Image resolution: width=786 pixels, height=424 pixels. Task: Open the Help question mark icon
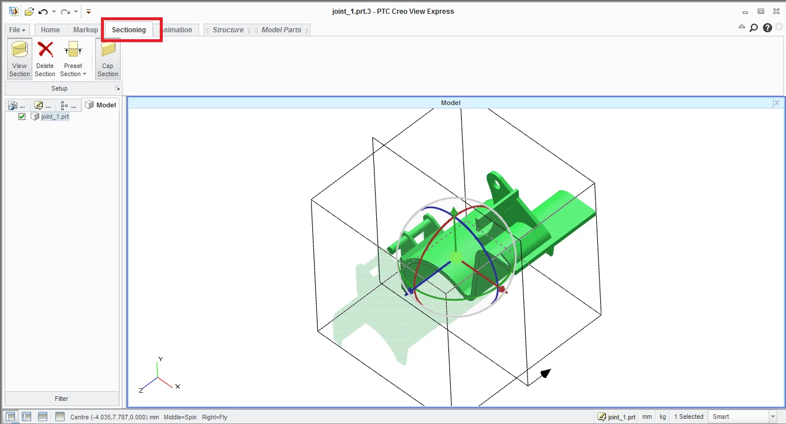(768, 27)
